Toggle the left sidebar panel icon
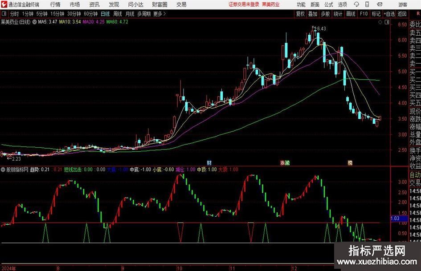The height and width of the screenshot is (271, 421). click(4, 14)
